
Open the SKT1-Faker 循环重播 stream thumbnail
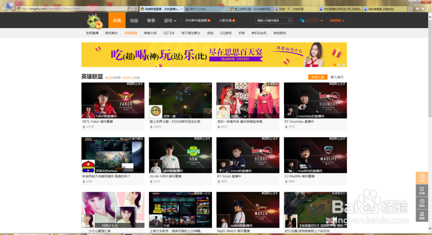click(x=113, y=100)
